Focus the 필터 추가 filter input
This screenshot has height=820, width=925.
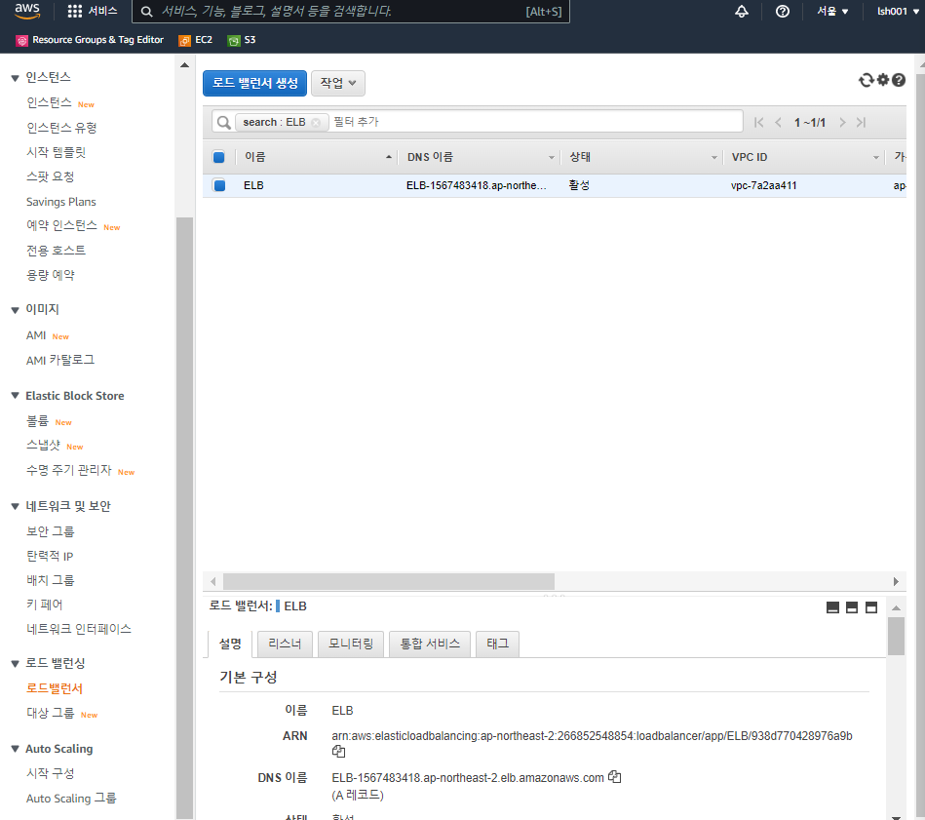(x=534, y=122)
